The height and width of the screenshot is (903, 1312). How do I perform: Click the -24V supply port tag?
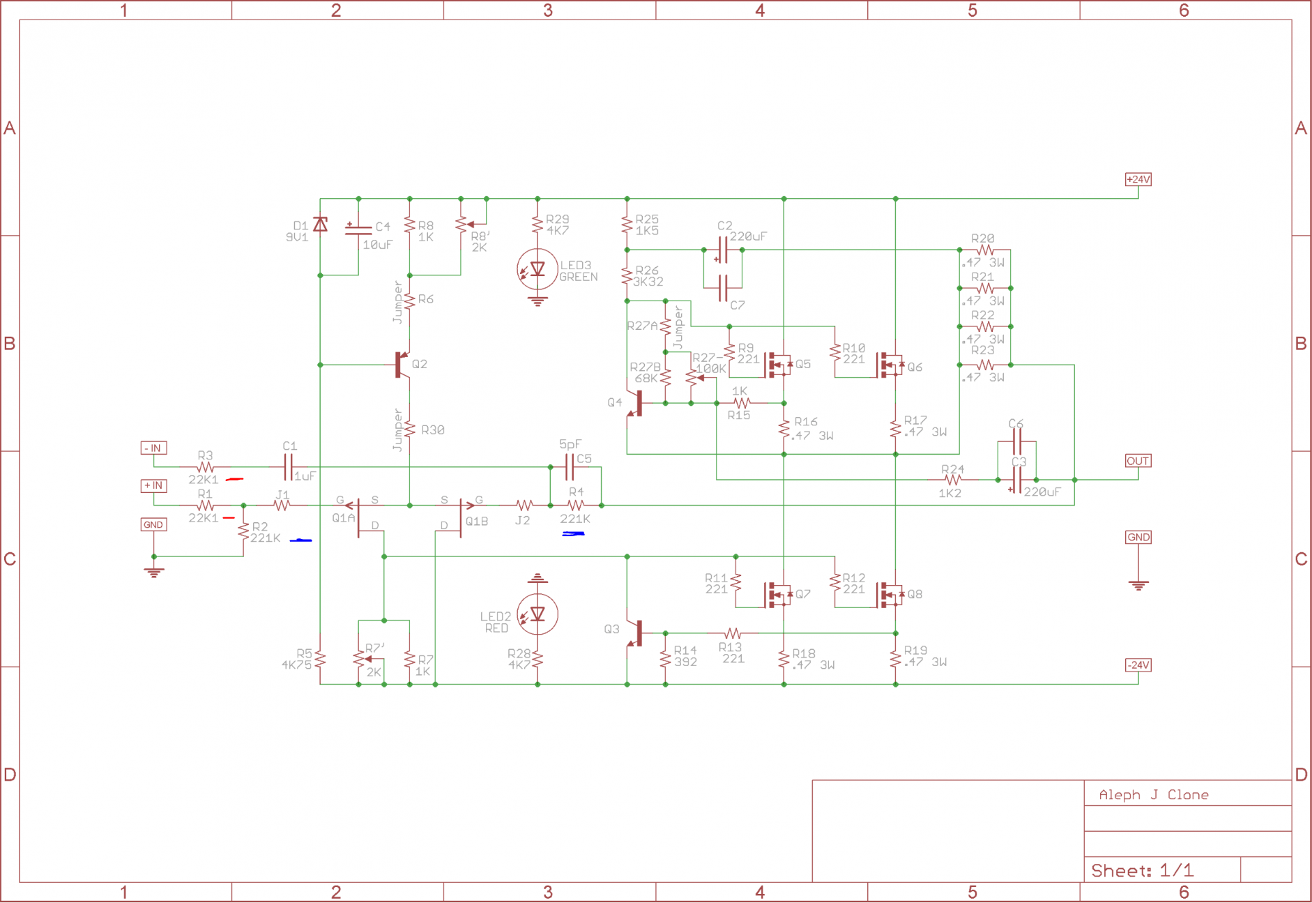[1138, 665]
